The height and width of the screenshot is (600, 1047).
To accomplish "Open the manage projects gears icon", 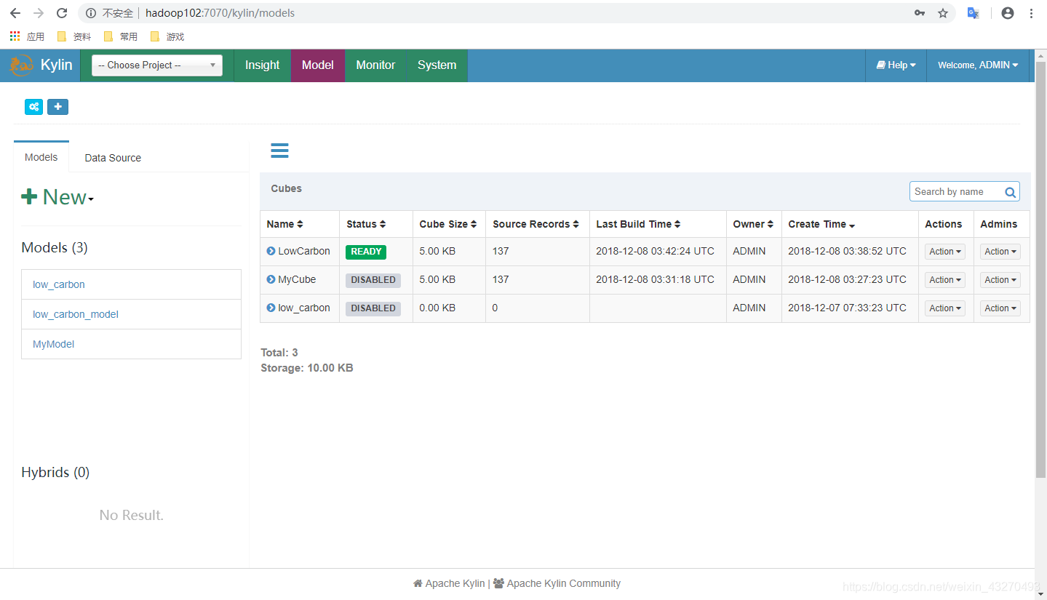I will [x=33, y=107].
